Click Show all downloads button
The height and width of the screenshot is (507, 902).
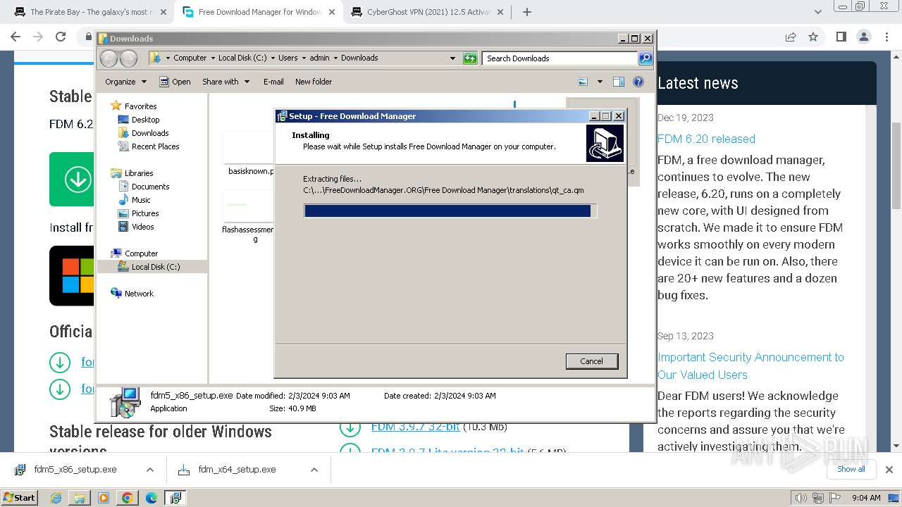point(851,469)
